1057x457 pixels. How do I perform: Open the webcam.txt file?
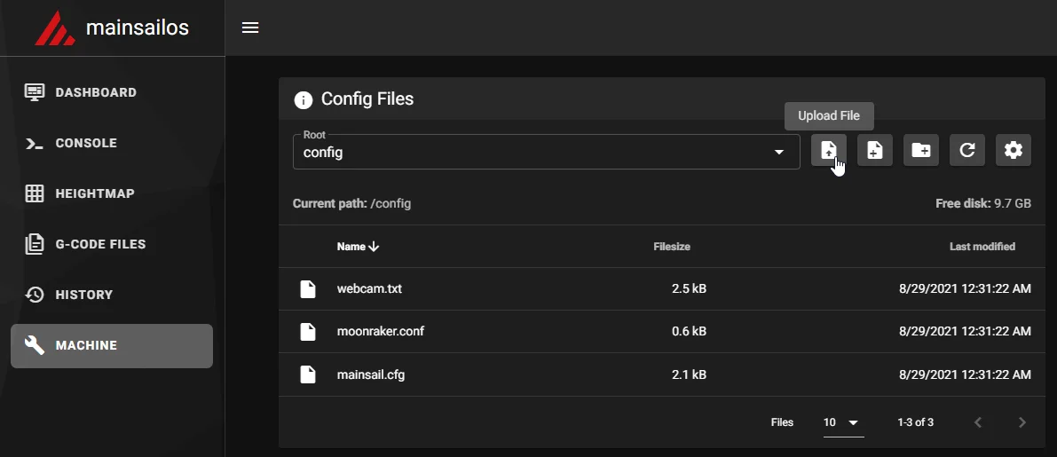pyautogui.click(x=369, y=288)
